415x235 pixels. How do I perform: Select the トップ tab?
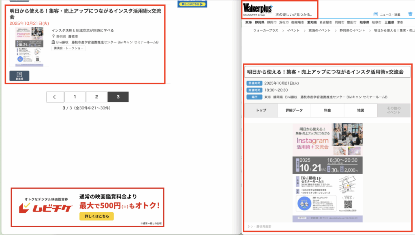click(x=261, y=110)
